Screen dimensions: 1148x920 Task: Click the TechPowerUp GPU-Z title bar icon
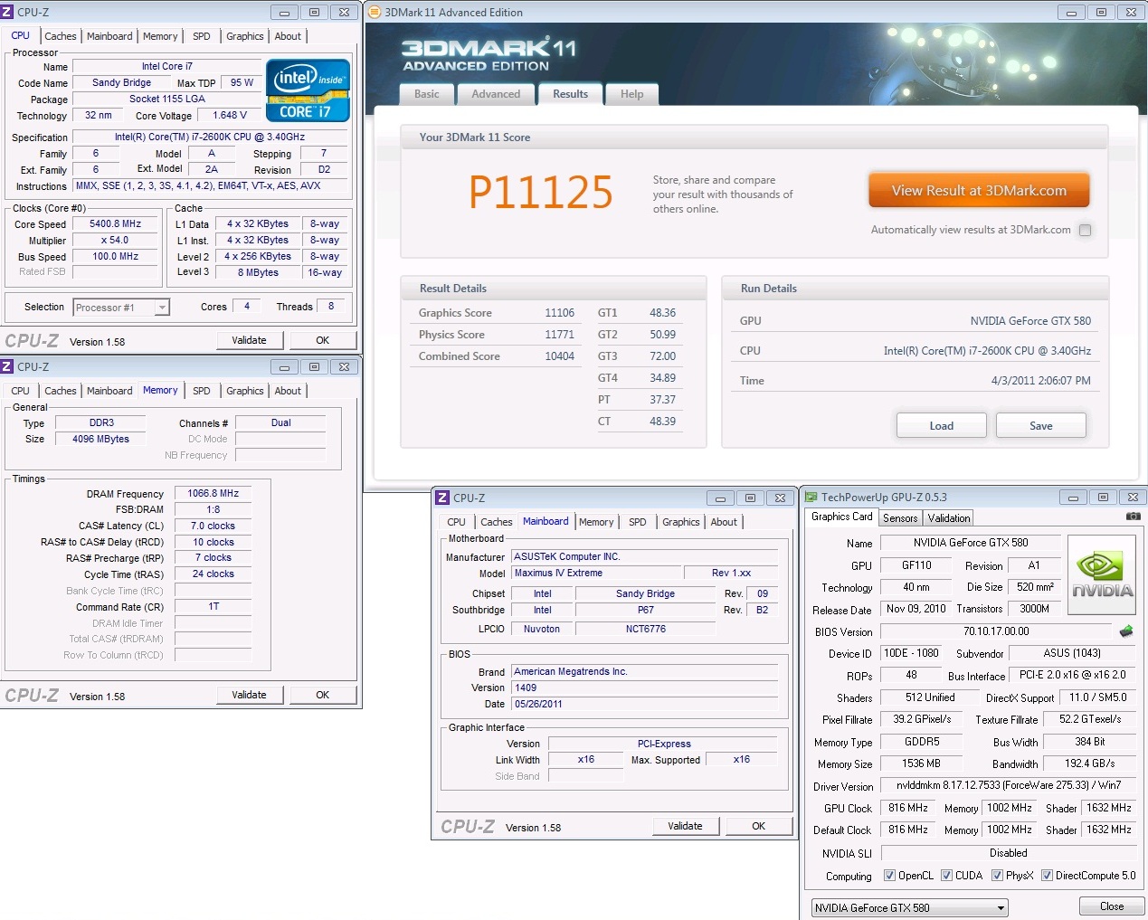pos(811,498)
